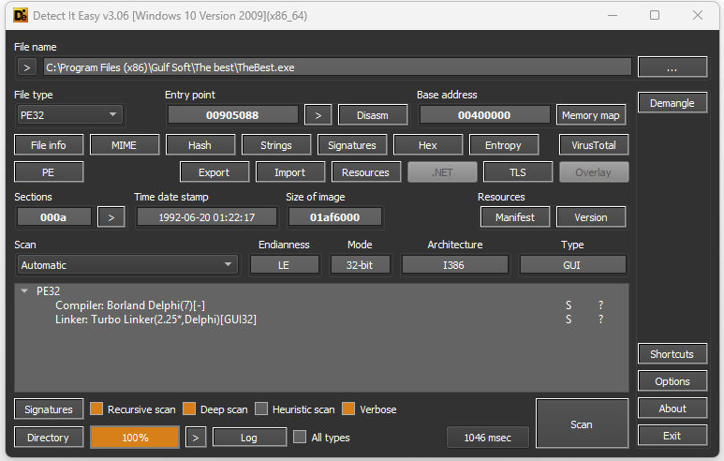The width and height of the screenshot is (724, 461).
Task: Open the Hash calculator
Action: (199, 145)
